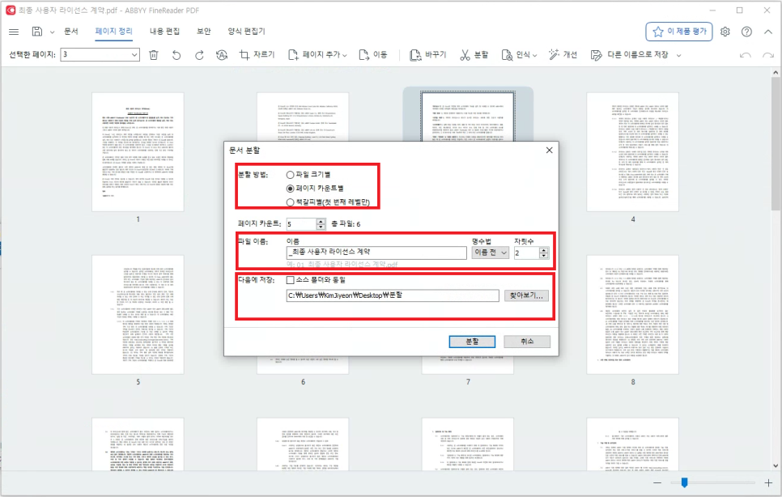Rotate page counterclockwise icon
Screen dimensions: 782x497
click(176, 55)
